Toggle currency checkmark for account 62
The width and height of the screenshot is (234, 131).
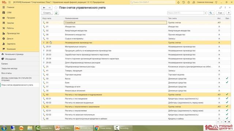click(227, 106)
